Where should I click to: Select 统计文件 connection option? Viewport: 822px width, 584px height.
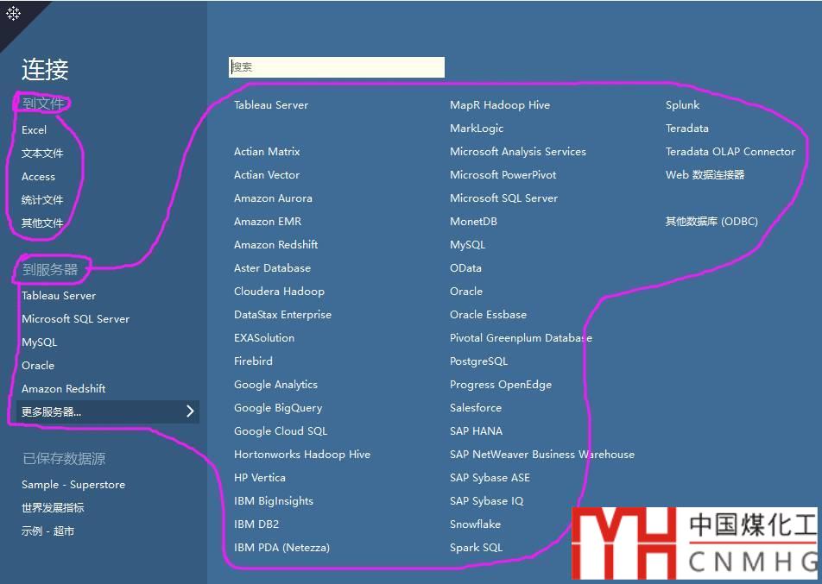[x=42, y=199]
